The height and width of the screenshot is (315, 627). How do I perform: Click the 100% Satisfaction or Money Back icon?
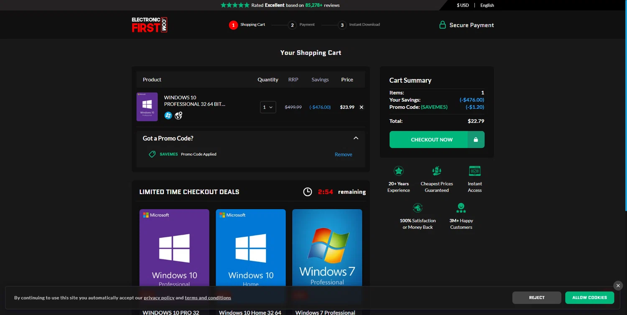(x=418, y=208)
